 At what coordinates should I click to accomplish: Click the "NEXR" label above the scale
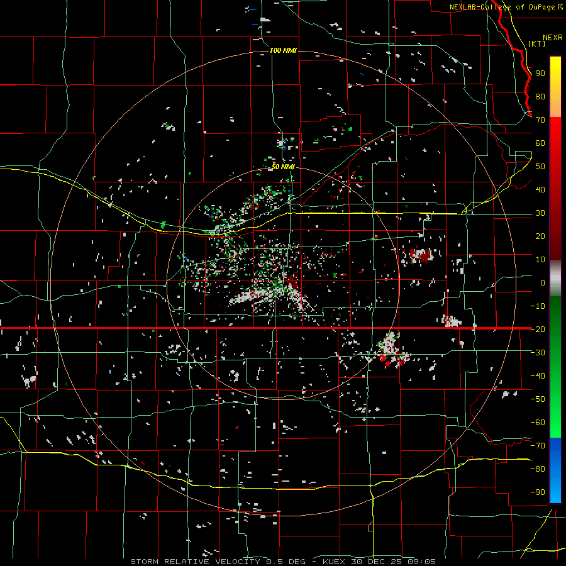[x=553, y=38]
